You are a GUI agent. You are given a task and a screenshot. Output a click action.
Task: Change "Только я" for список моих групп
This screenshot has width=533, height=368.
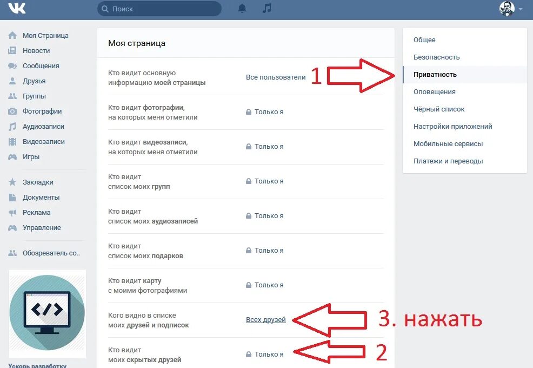click(265, 181)
